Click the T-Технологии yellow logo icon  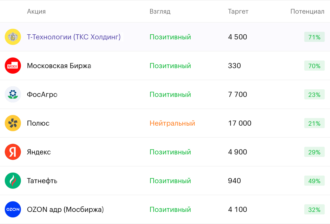(13, 37)
